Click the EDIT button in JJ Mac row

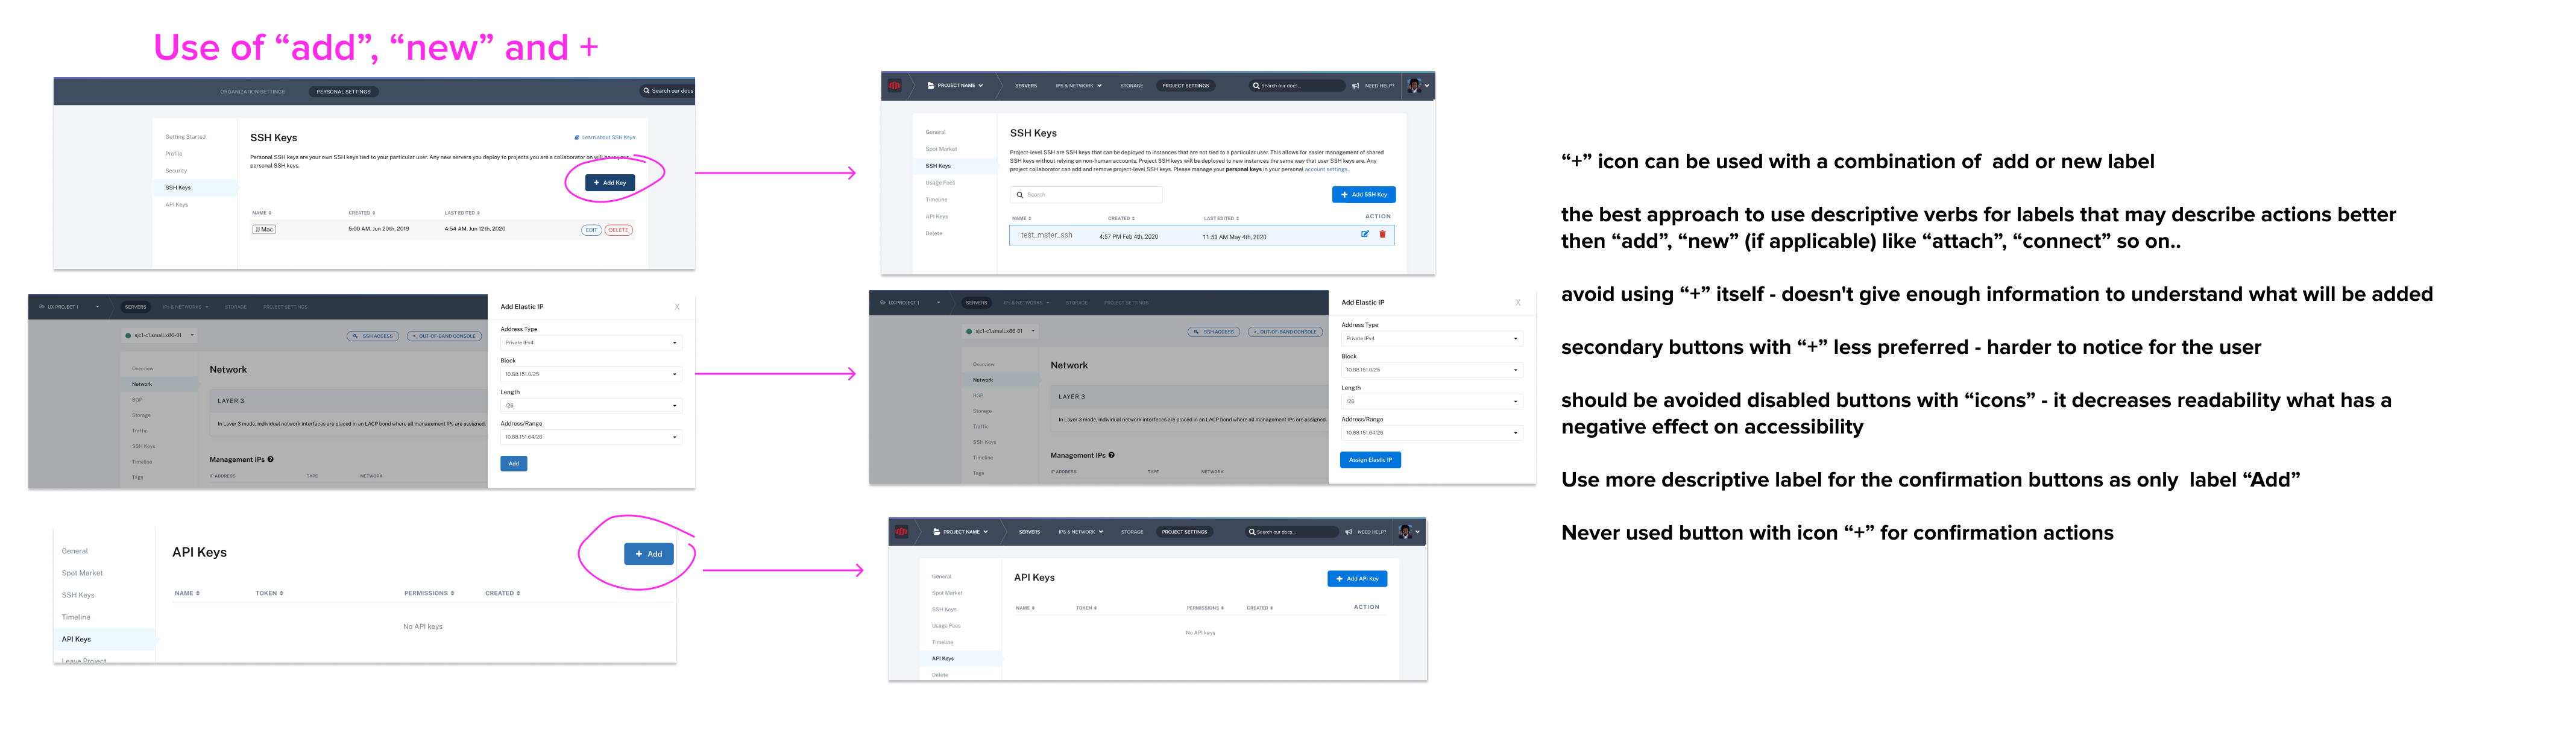(591, 230)
